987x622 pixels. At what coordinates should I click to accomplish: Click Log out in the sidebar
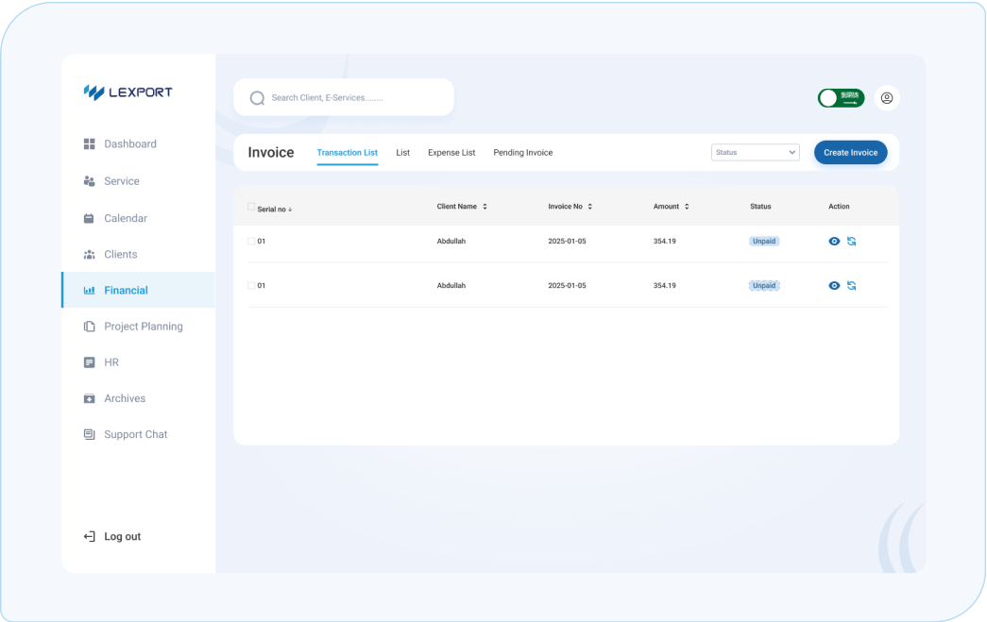click(122, 536)
